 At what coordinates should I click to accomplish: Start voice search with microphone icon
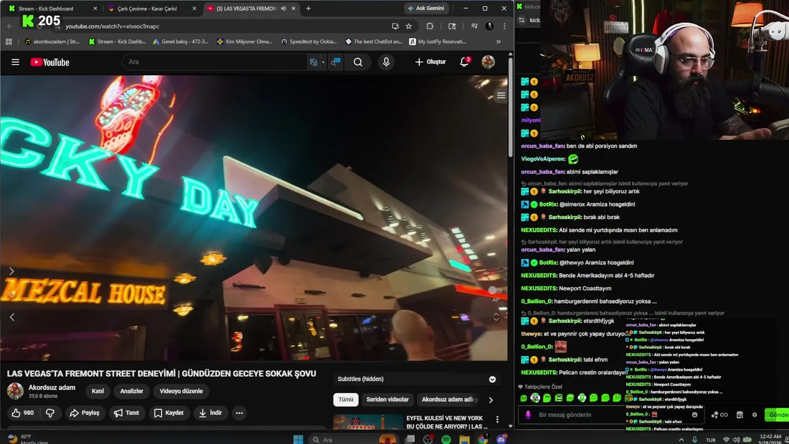[386, 62]
